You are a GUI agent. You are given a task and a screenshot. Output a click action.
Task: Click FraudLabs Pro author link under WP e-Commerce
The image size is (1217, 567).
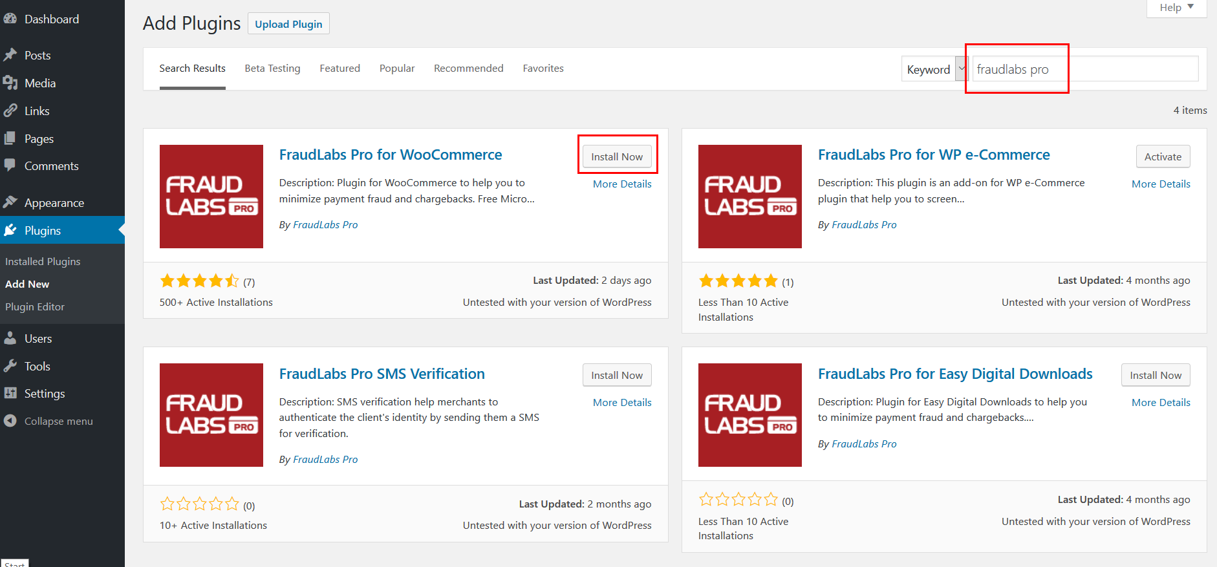(864, 224)
